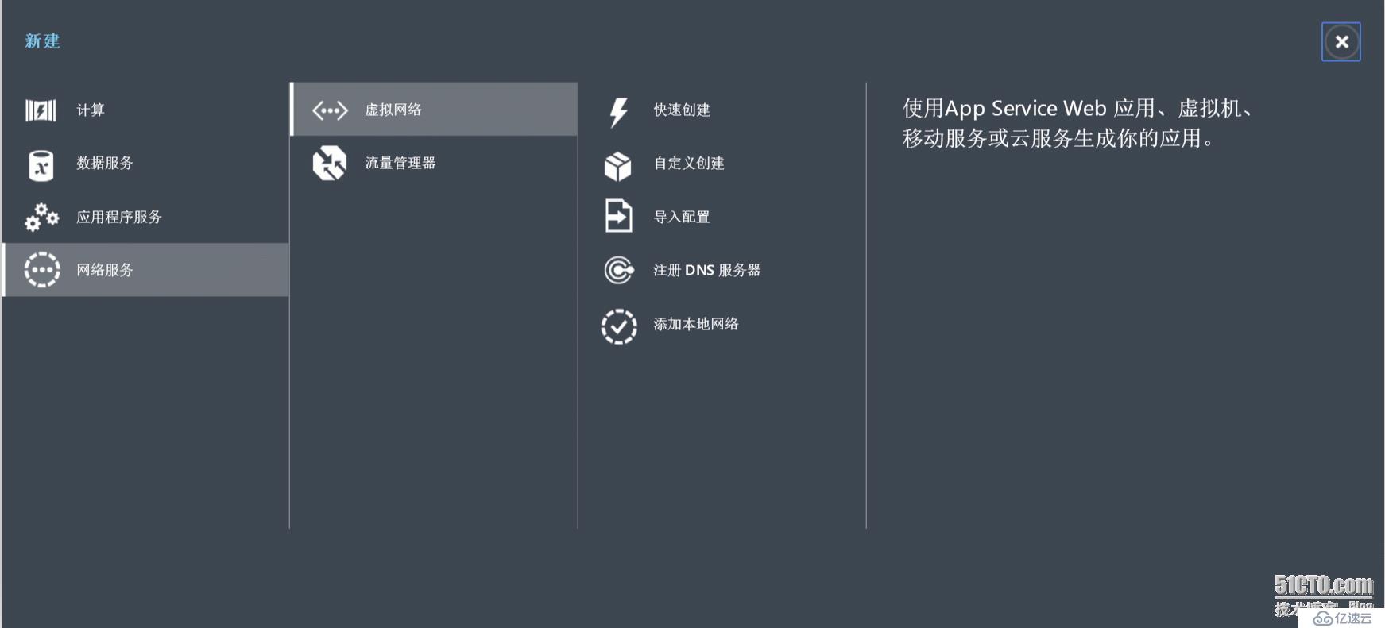Click the 虚拟网络 angle-brackets icon
1385x628 pixels.
[330, 110]
